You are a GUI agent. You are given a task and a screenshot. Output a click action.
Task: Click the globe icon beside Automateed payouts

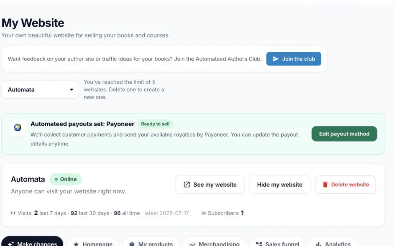click(x=18, y=128)
